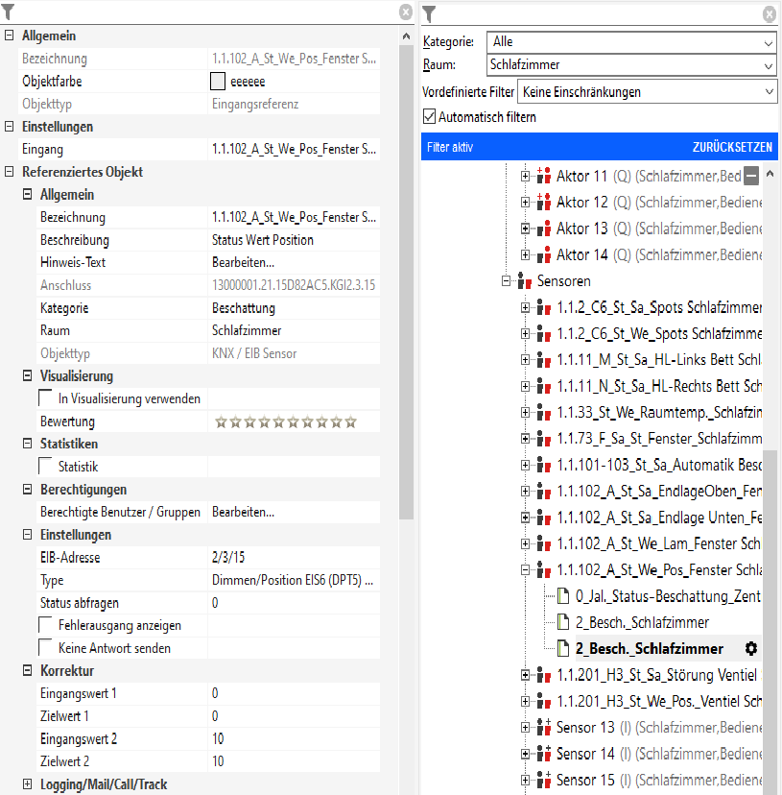This screenshot has width=782, height=795.
Task: Click Bearbeiten... for Berechtigte Benutzer / Gruppen
Action: (244, 512)
